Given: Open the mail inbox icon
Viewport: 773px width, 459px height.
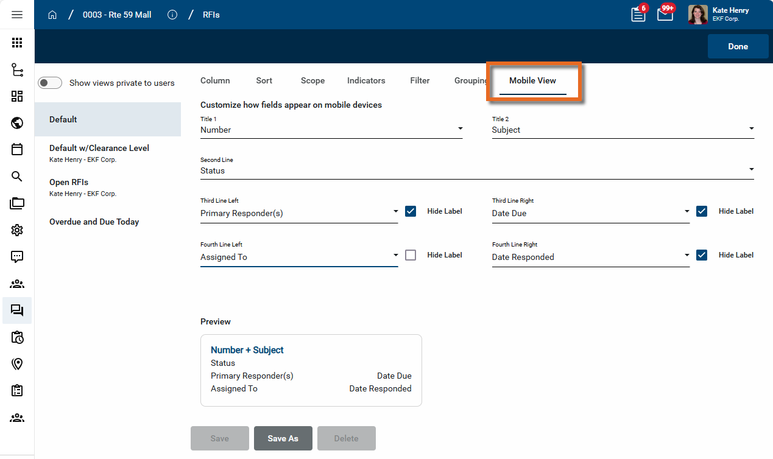Looking at the screenshot, I should click(665, 15).
